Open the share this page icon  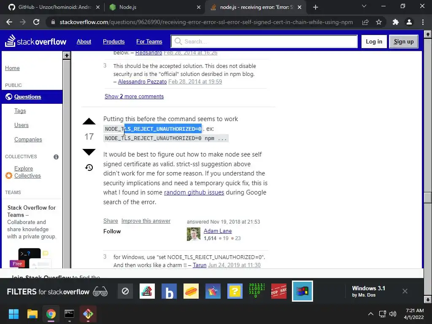[365, 22]
